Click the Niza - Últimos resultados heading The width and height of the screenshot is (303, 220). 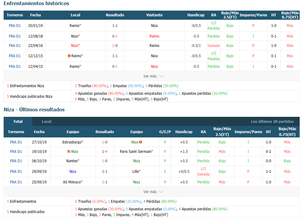[34, 110]
